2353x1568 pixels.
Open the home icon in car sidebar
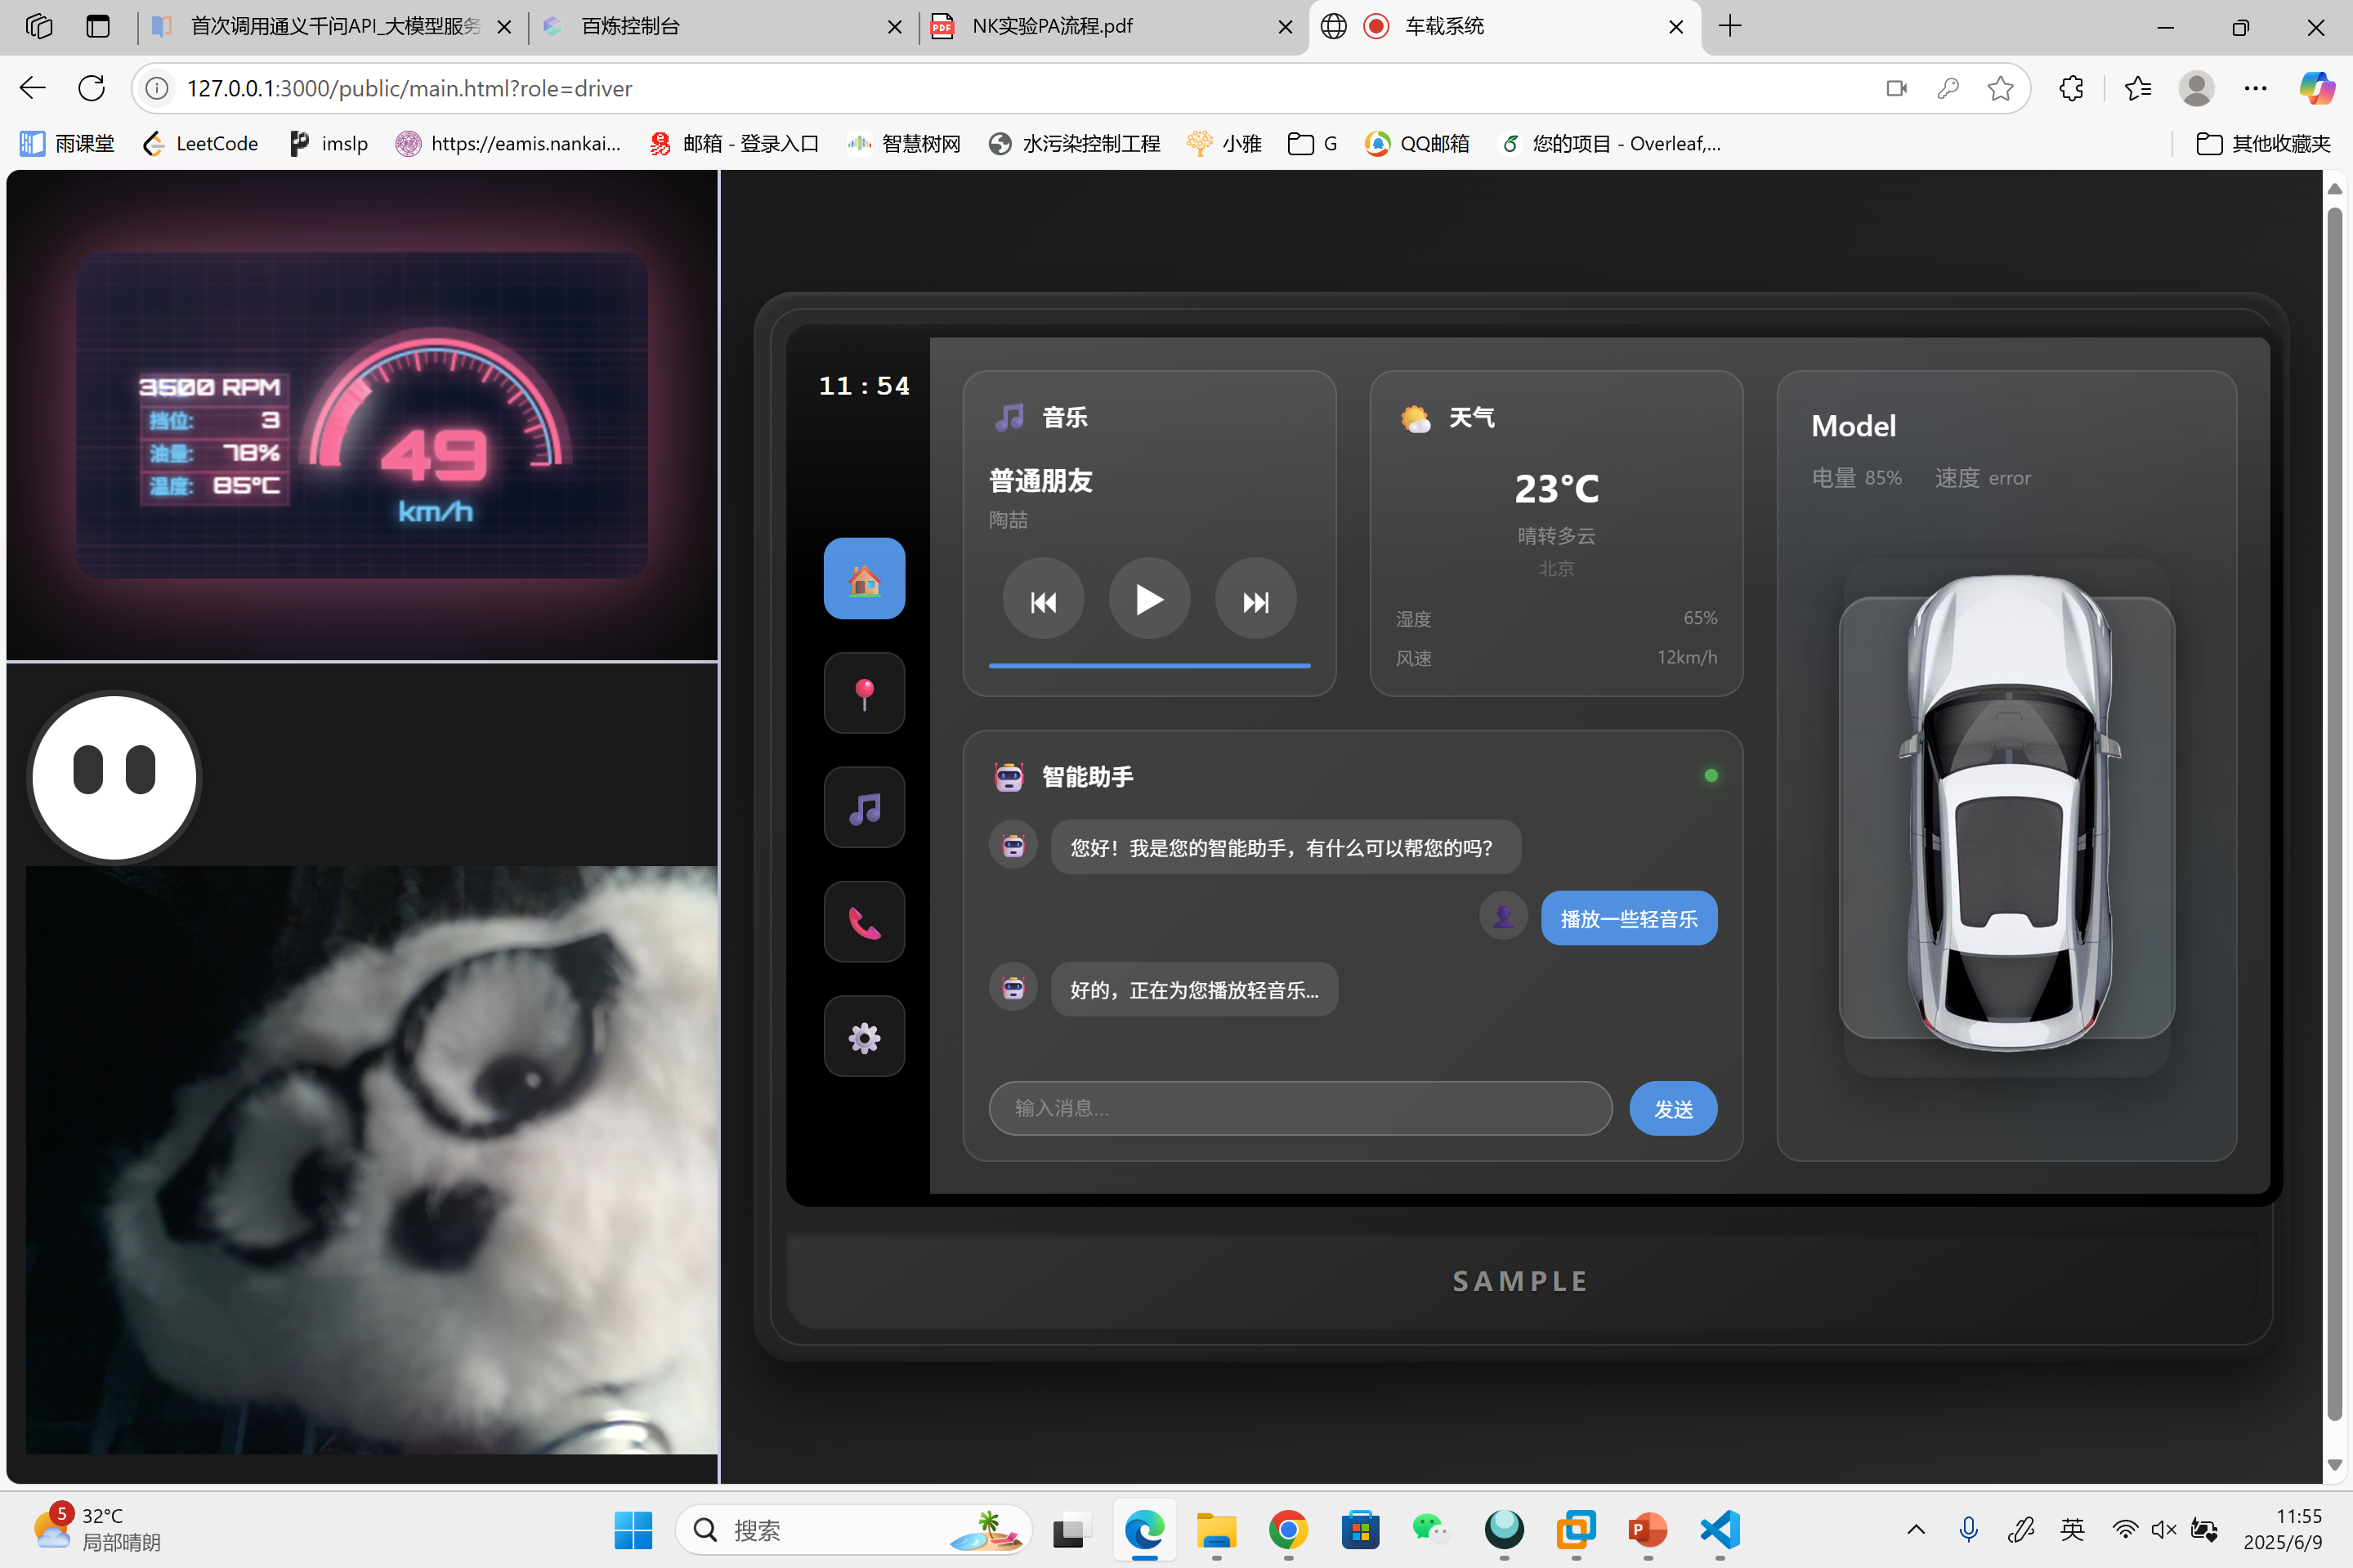pos(864,578)
